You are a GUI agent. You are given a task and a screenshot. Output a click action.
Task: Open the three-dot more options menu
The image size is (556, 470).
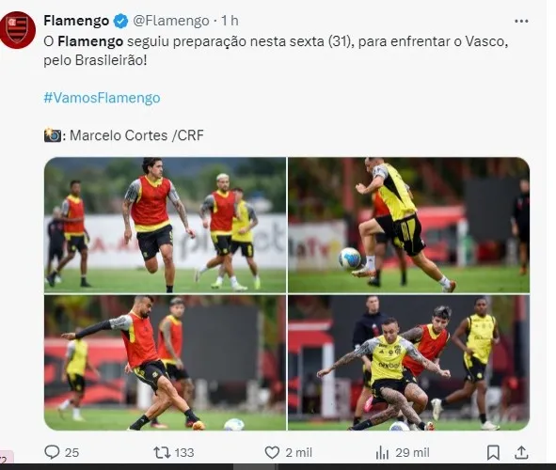click(x=521, y=22)
